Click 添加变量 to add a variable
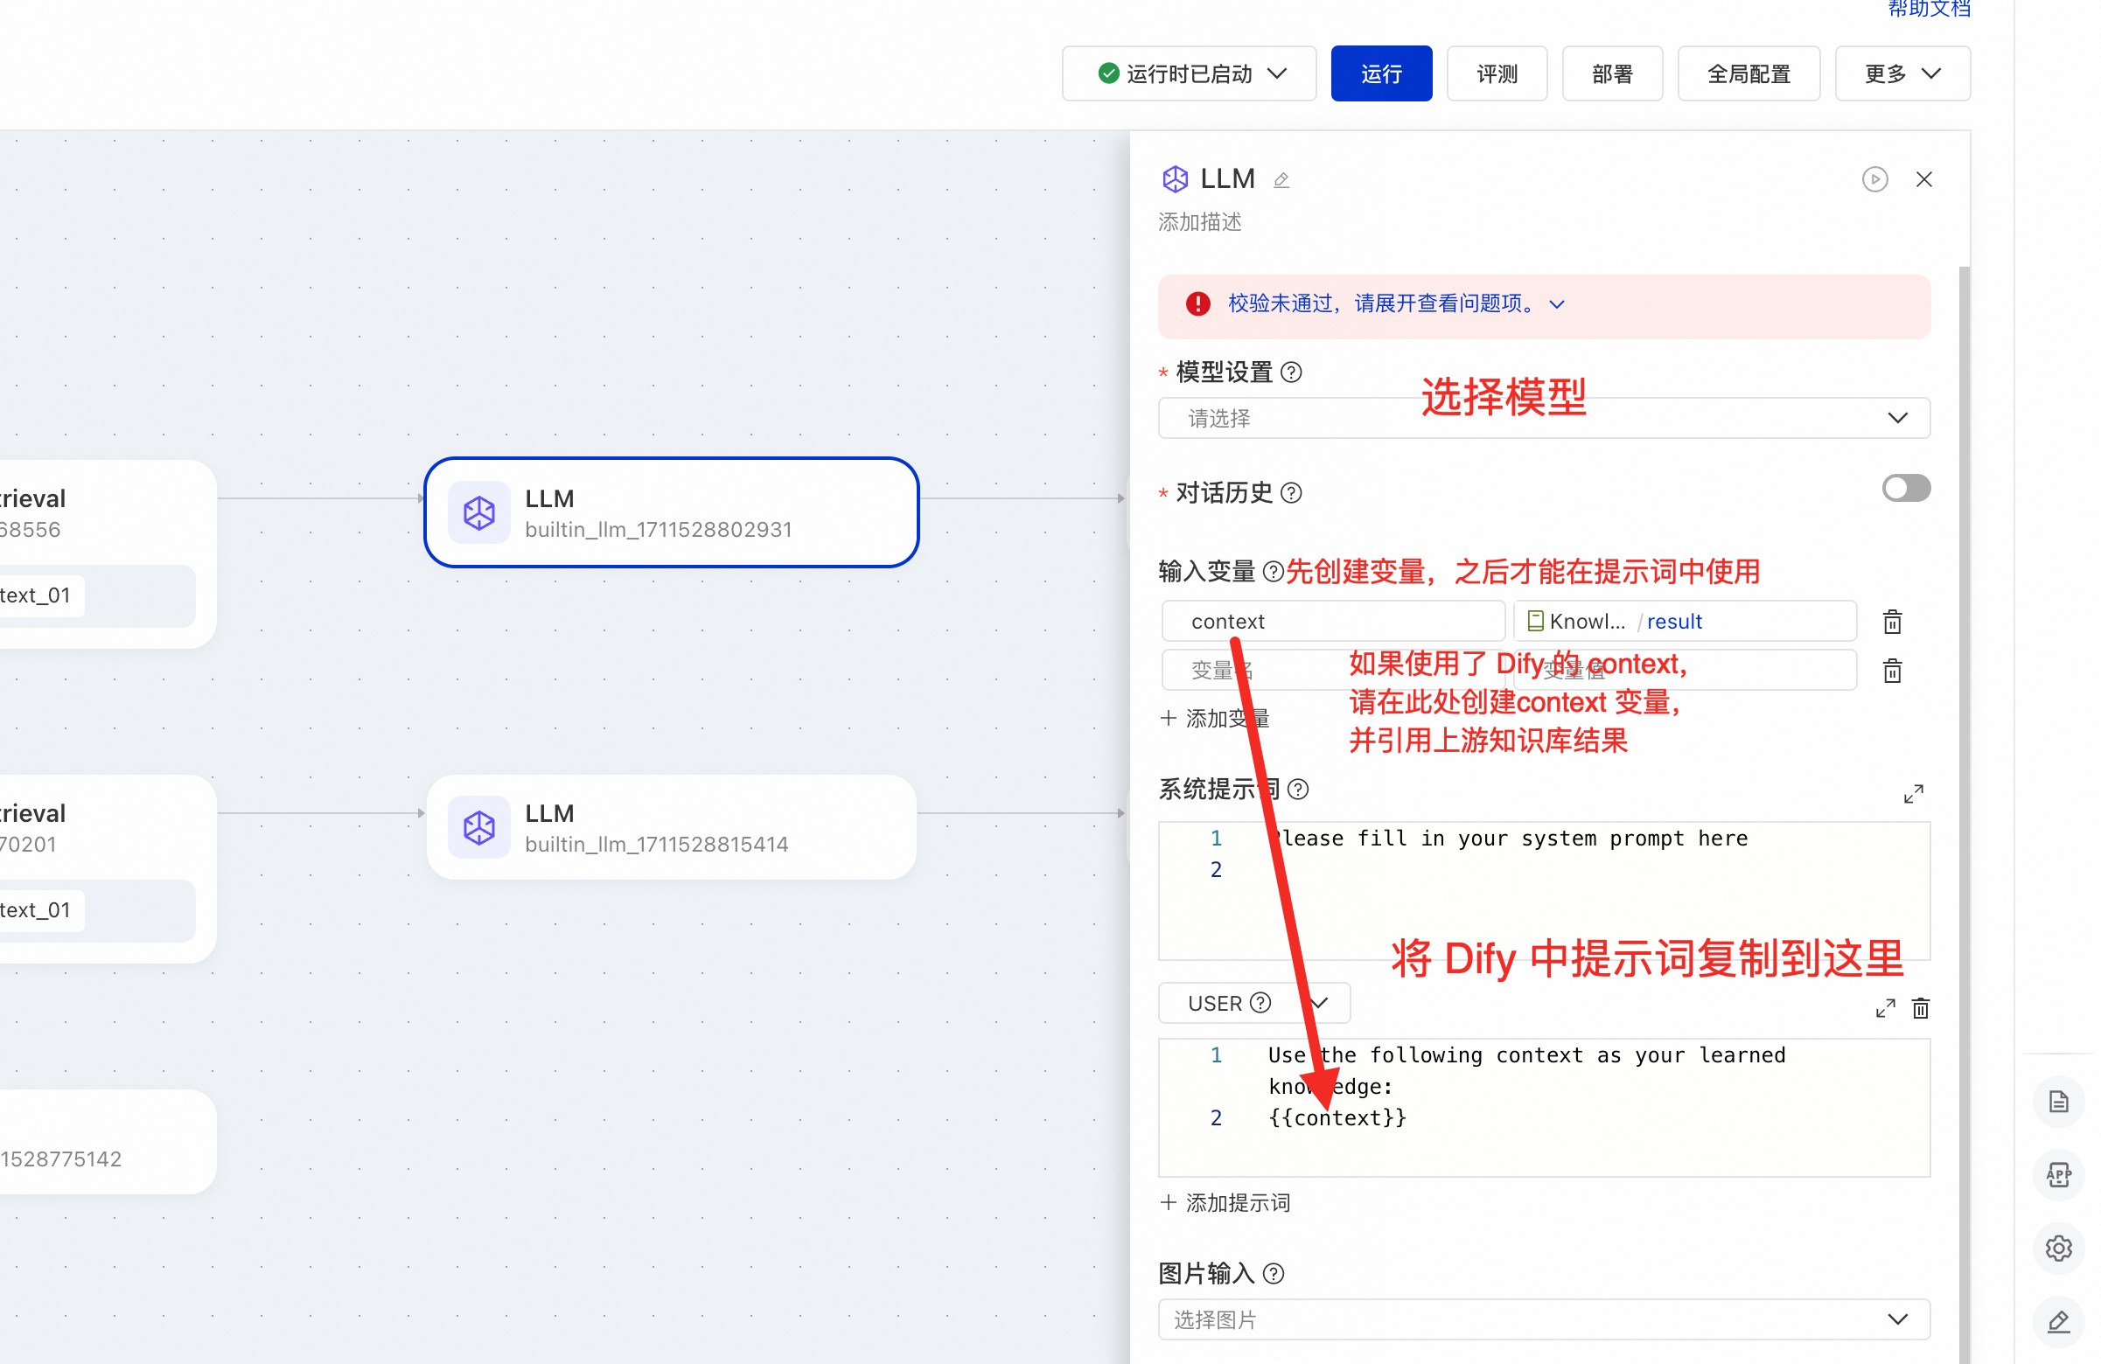The width and height of the screenshot is (2101, 1364). click(x=1215, y=717)
